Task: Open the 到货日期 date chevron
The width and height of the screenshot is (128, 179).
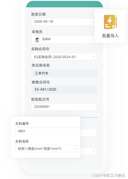Action: [93, 22]
